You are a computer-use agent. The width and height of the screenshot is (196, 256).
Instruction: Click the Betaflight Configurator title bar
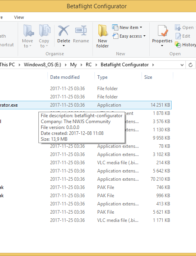point(98,6)
